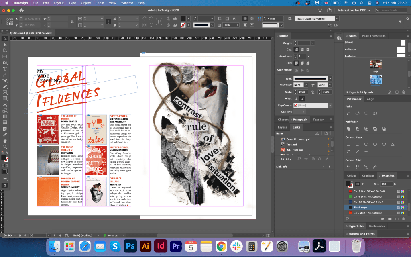Select the Gradient tab
The width and height of the screenshot is (411, 257).
pyautogui.click(x=368, y=175)
